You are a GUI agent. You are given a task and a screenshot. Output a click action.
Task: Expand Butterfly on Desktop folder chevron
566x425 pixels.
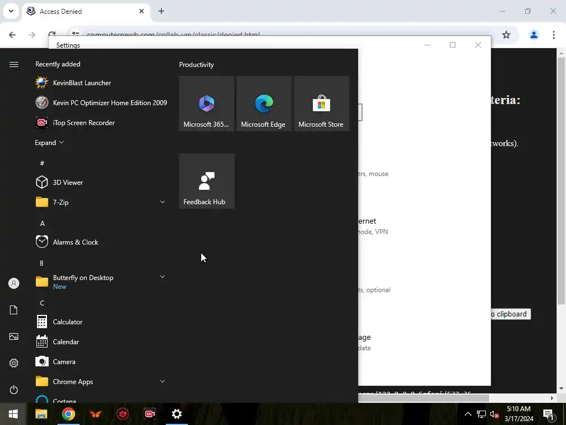tap(163, 277)
